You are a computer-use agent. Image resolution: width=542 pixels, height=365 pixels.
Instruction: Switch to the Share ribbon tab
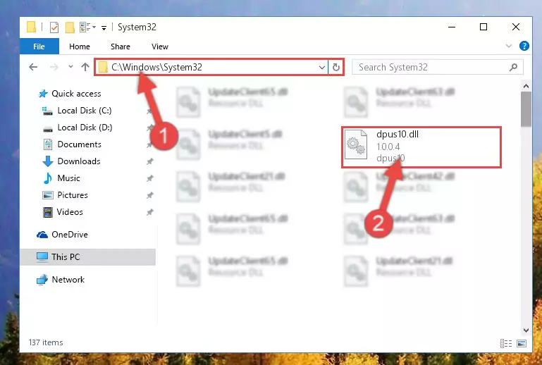tap(121, 47)
